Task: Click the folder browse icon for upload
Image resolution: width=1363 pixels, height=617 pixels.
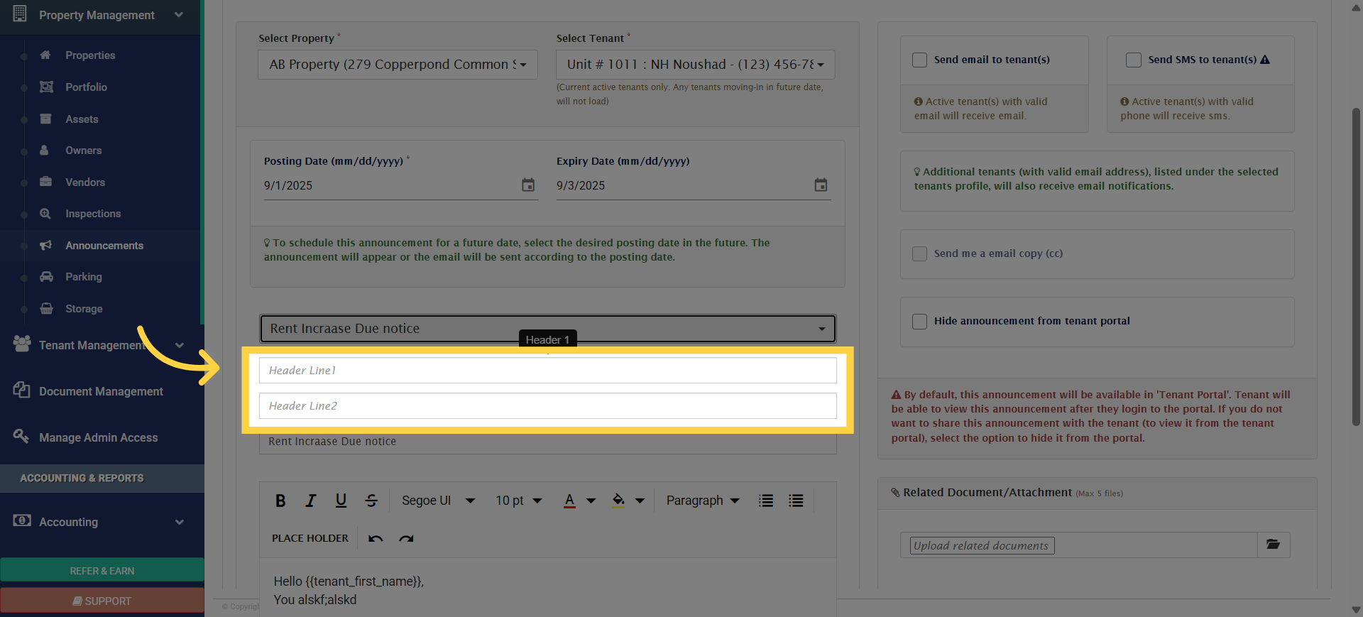Action: coord(1274,545)
